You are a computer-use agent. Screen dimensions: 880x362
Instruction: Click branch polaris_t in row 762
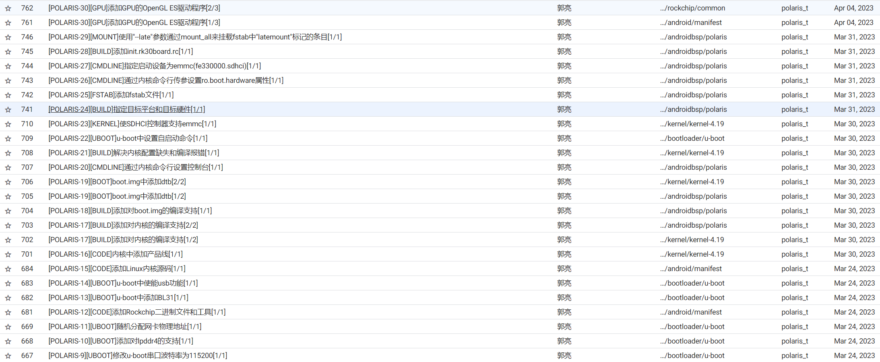pos(795,8)
